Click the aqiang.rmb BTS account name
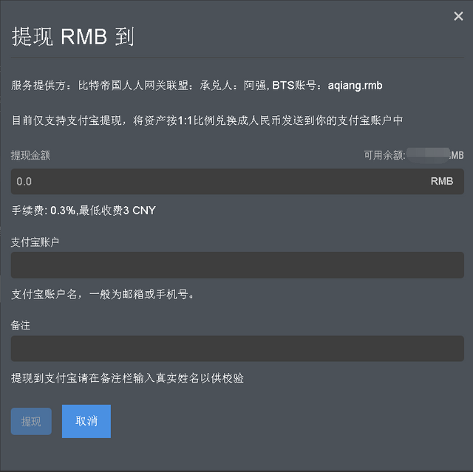 [x=355, y=86]
